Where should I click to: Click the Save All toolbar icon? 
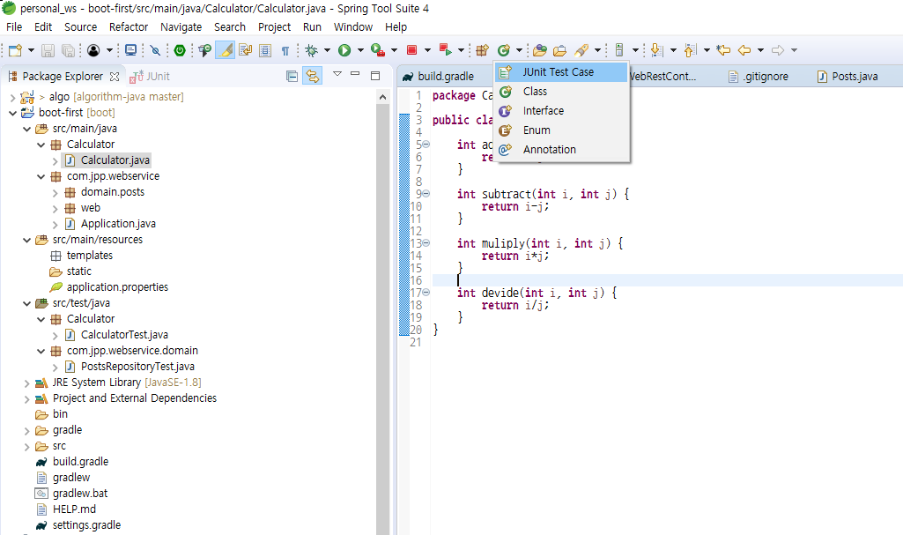click(x=68, y=50)
